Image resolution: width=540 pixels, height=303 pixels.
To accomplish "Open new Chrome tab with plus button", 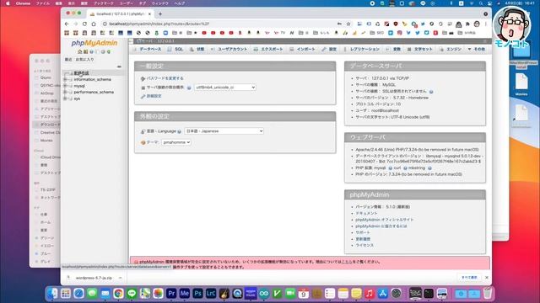I will coord(160,14).
